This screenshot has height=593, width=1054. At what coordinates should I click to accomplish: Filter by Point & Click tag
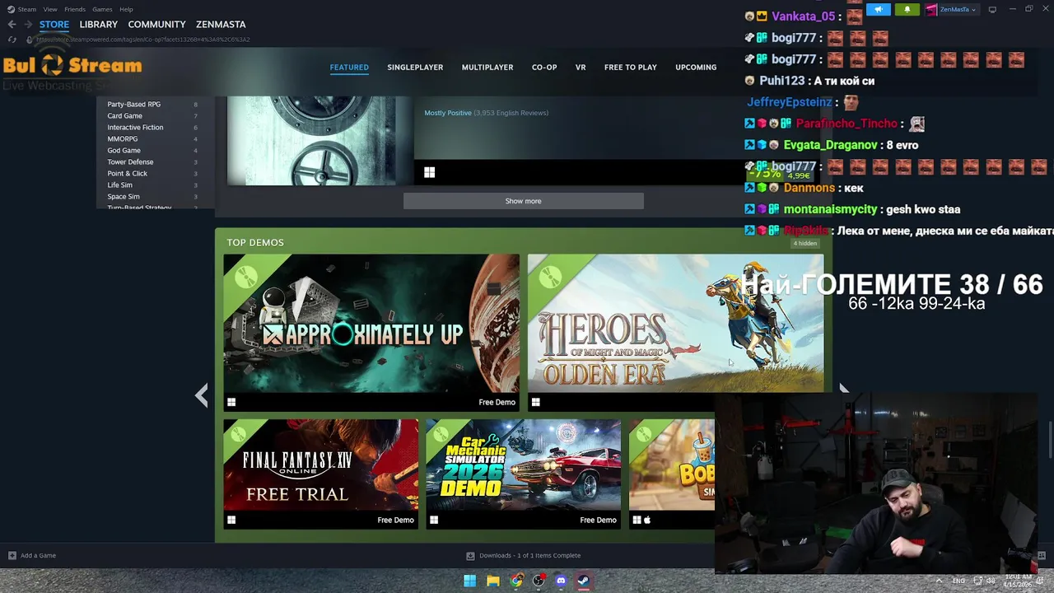[127, 174]
